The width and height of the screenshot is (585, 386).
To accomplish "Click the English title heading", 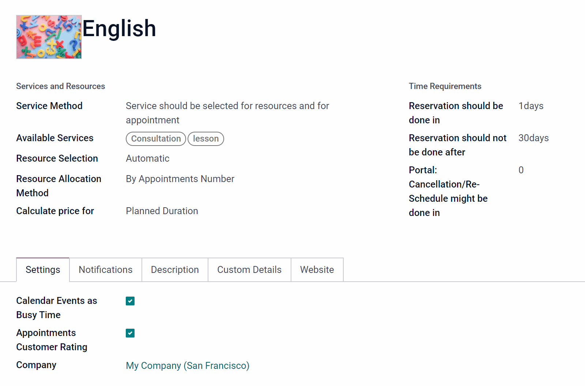I will click(x=119, y=28).
